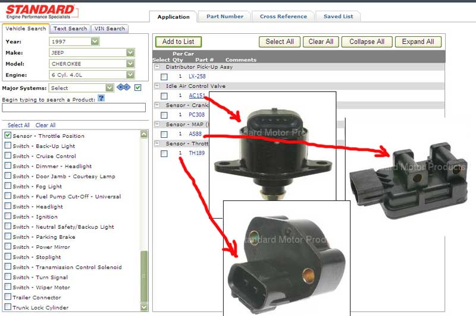This screenshot has width=476, height=316.
Task: Expand the Major Systems select dropdown
Action: pyautogui.click(x=109, y=88)
